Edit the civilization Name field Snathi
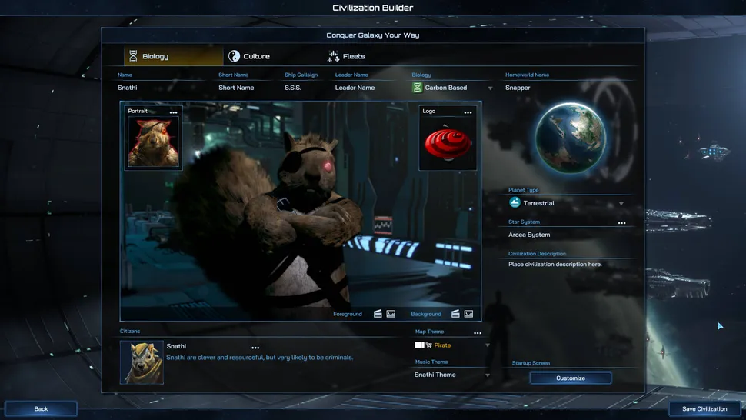Viewport: 746px width, 420px height. pyautogui.click(x=162, y=88)
